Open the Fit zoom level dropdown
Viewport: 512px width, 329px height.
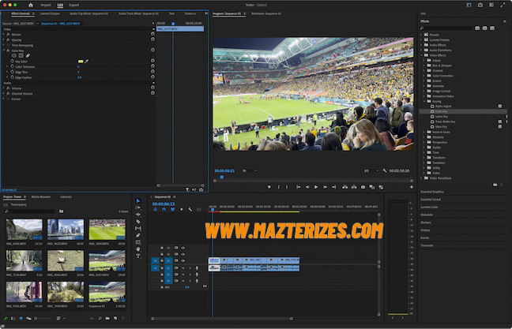[249, 170]
